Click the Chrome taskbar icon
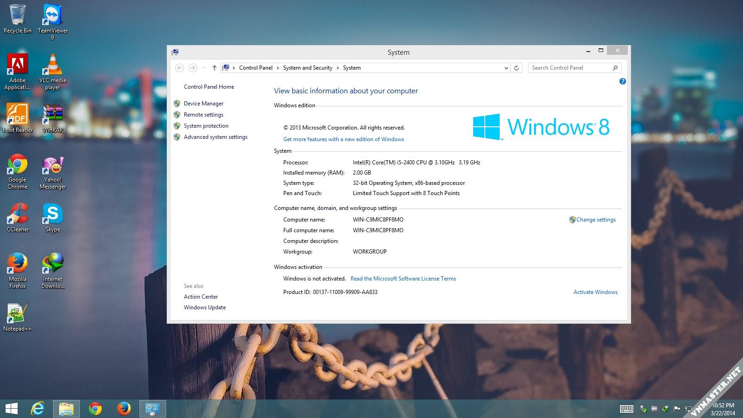This screenshot has width=743, height=418. pos(95,409)
